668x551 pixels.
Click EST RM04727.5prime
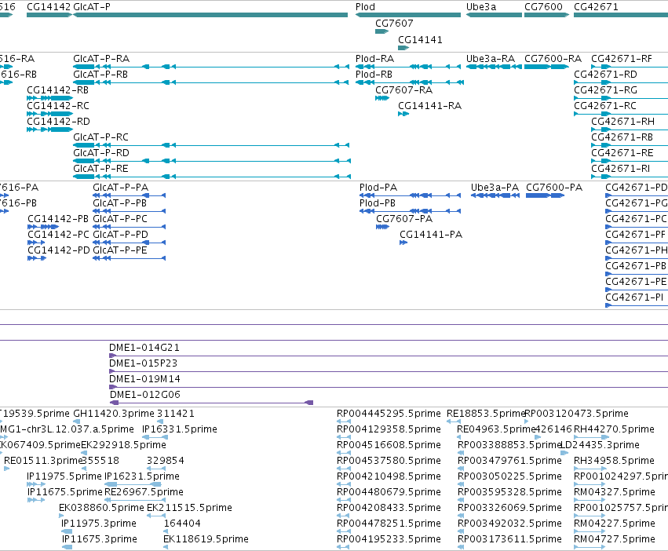pos(590,547)
